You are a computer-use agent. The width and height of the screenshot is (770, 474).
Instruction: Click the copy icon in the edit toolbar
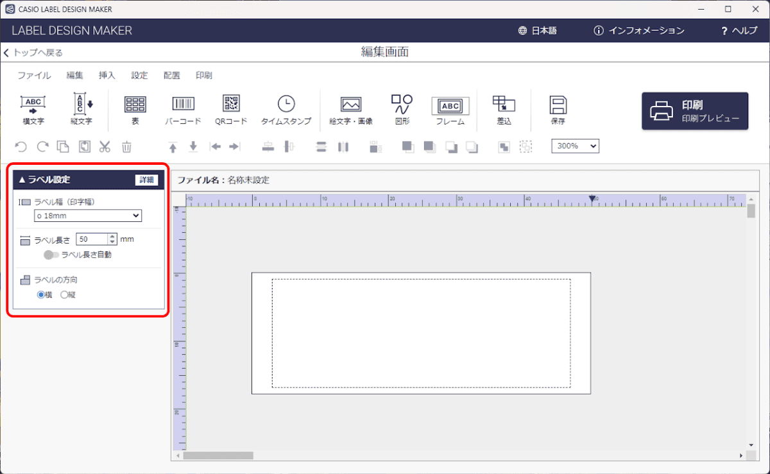63,147
